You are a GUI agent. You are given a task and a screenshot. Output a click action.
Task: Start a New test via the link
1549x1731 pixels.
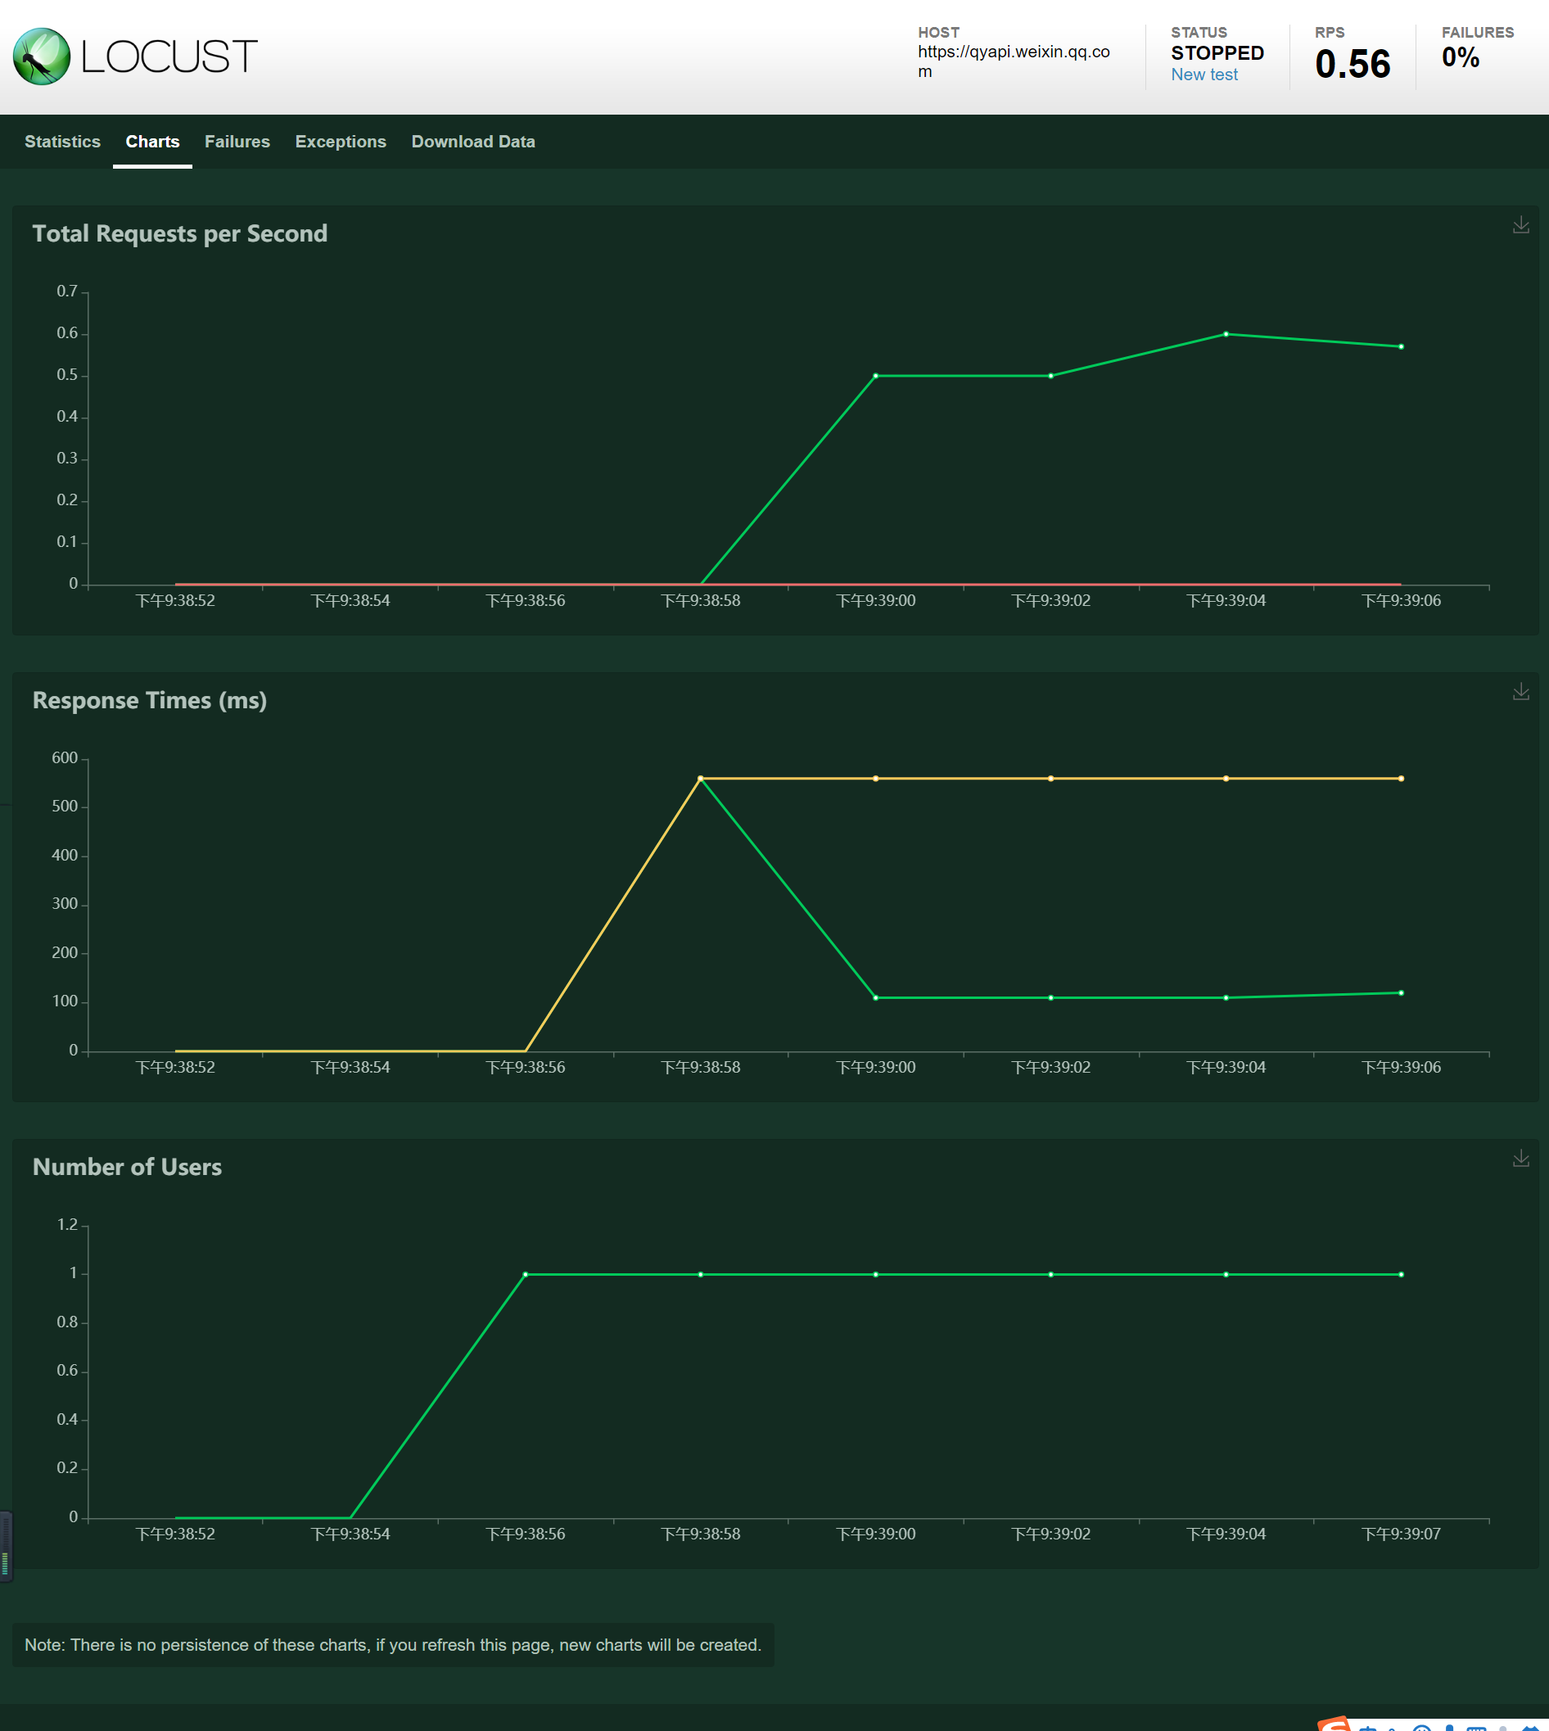(1204, 75)
